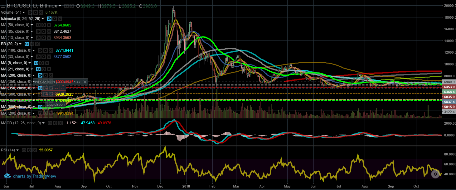Select the 6035.0 price axis label
456x190 pixels.
click(x=449, y=97)
